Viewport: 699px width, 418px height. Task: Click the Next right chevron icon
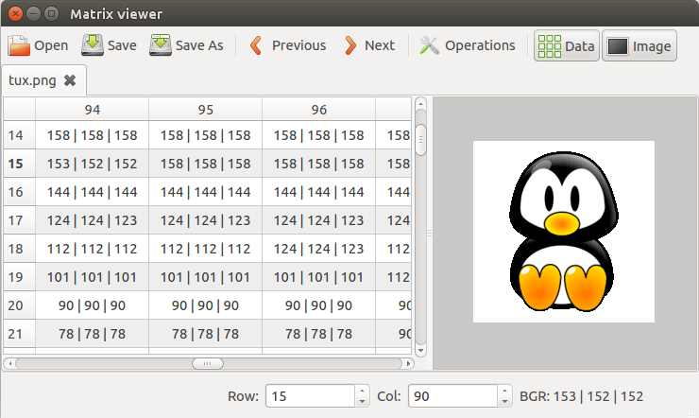pos(350,45)
